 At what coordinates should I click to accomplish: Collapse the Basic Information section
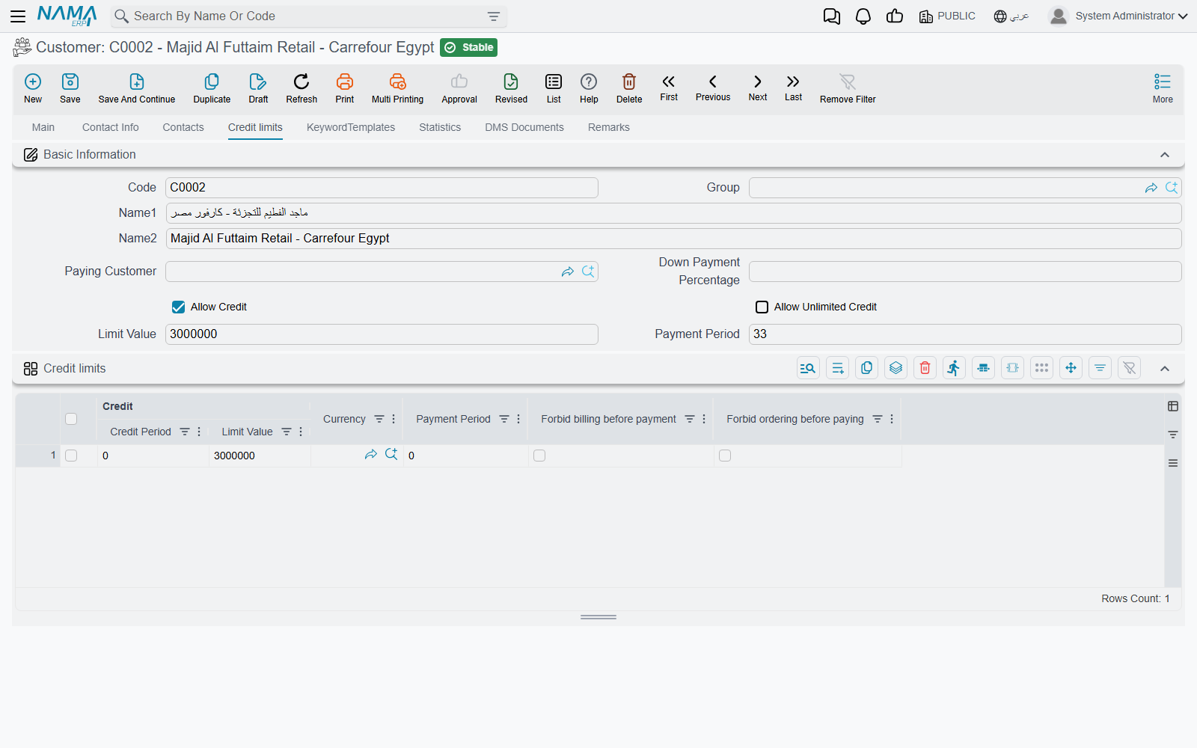[1165, 155]
